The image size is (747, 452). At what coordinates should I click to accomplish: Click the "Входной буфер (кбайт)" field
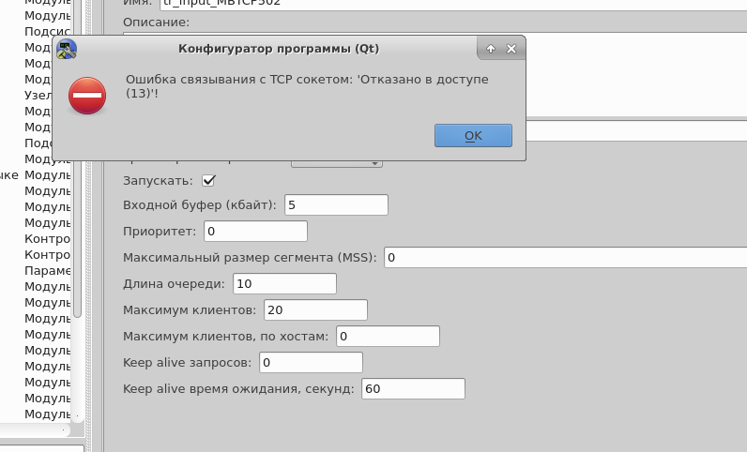coord(336,204)
